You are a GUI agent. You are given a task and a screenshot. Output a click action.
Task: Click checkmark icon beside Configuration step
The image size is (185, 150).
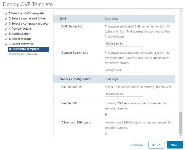(x=6, y=34)
